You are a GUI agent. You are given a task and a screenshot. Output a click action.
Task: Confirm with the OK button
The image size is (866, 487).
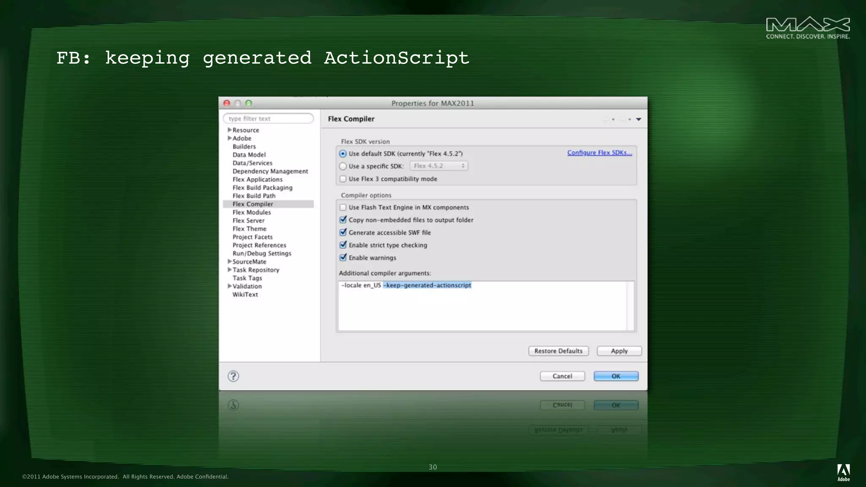click(x=616, y=376)
